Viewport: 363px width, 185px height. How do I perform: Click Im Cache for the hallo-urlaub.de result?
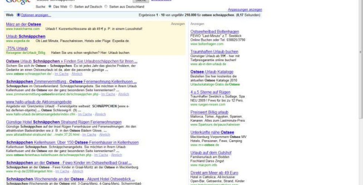85,114
